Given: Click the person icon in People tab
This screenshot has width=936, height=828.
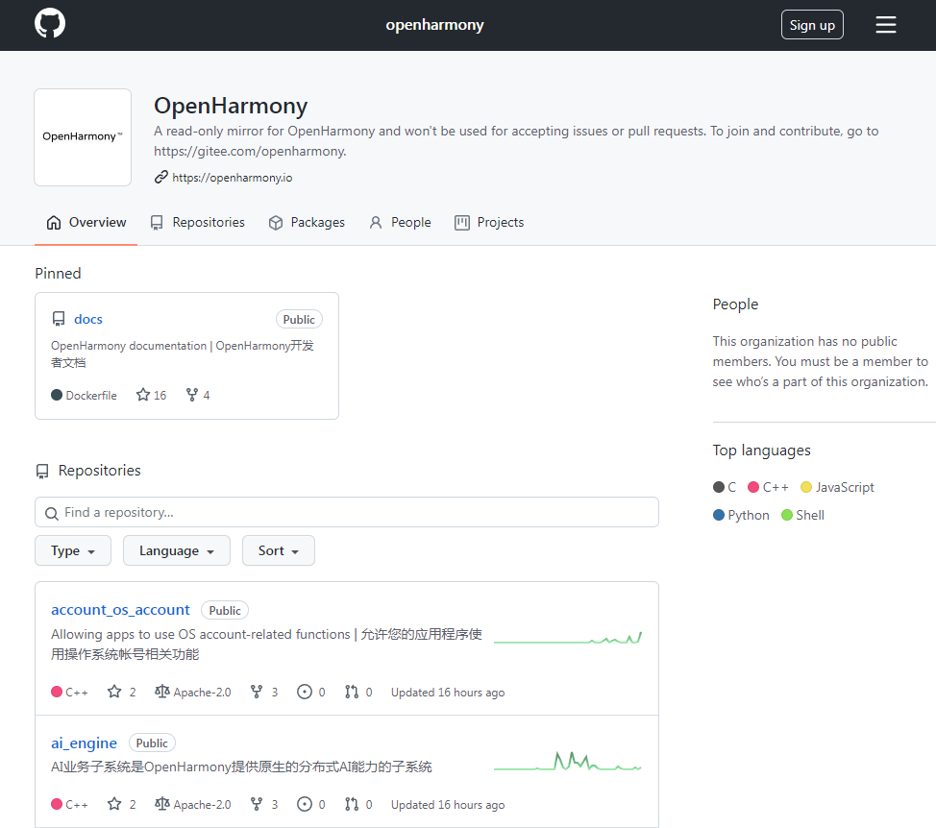Looking at the screenshot, I should coord(376,223).
